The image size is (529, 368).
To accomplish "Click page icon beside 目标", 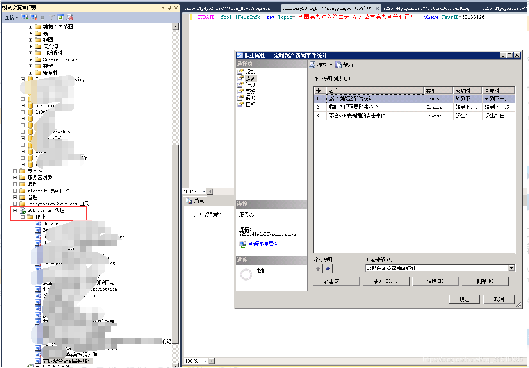I will [241, 104].
